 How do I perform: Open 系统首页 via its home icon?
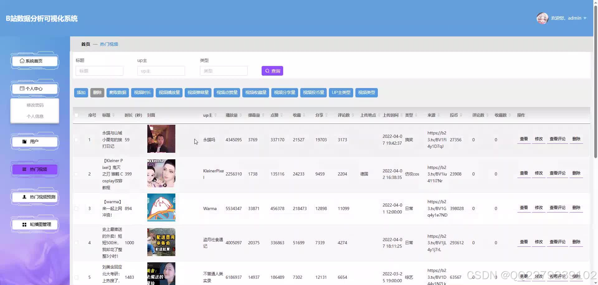23,61
